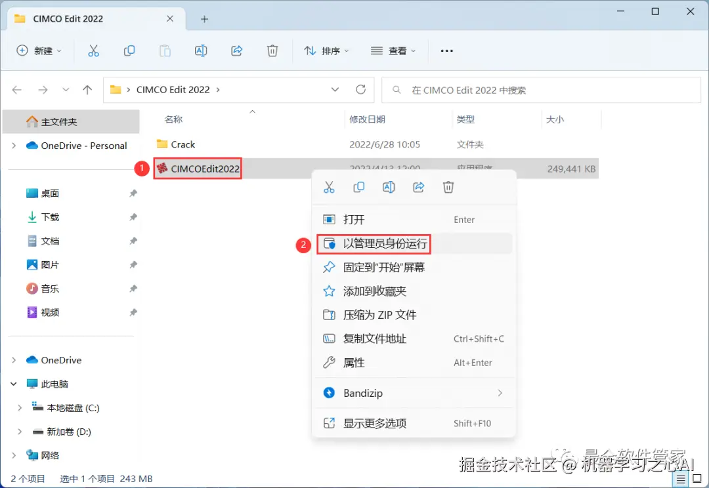Screen dimensions: 709x488
Task: Click Copy icon in the context menu
Action: [x=359, y=187]
